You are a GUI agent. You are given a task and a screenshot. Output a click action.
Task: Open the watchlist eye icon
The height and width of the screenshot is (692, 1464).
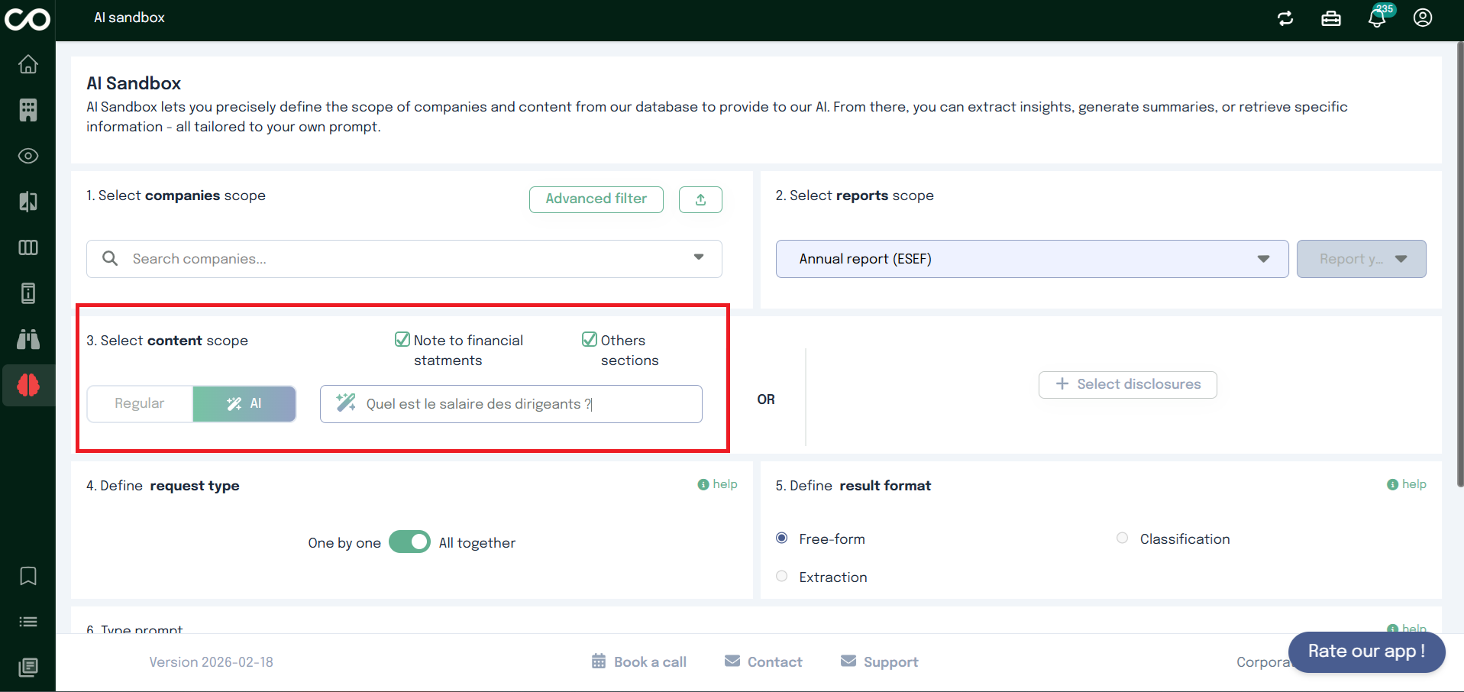(27, 156)
